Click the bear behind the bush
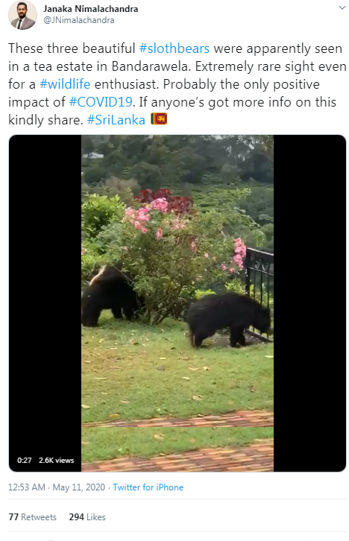Screen dimensions: 349x541 point(107,296)
